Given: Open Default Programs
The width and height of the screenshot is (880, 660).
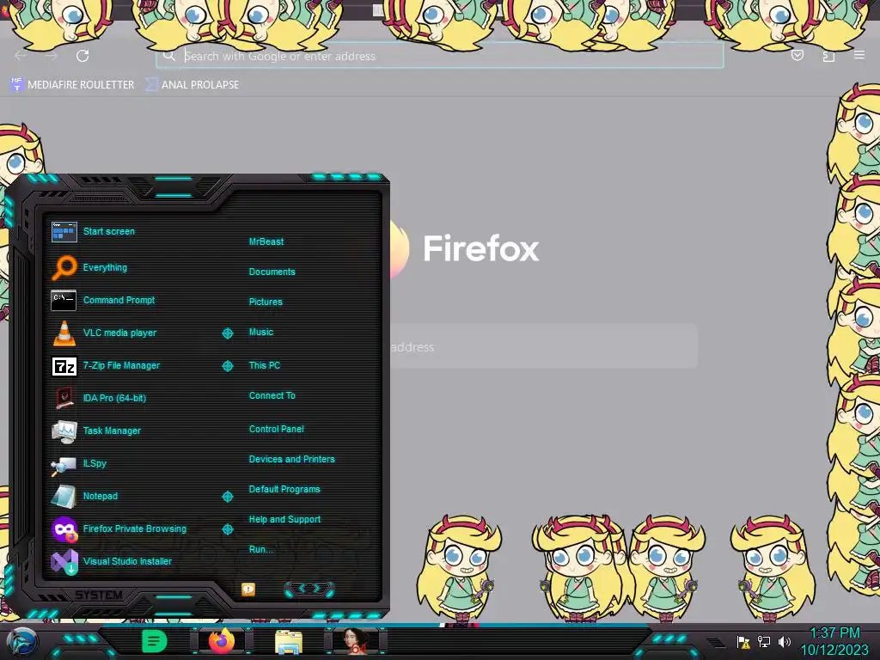Looking at the screenshot, I should [284, 489].
